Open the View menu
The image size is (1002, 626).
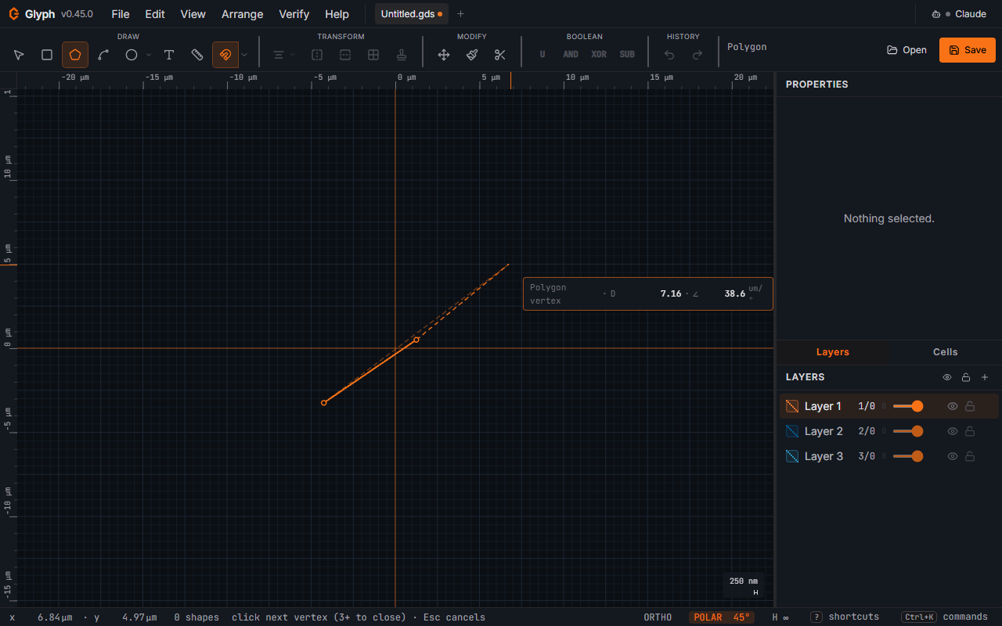193,14
